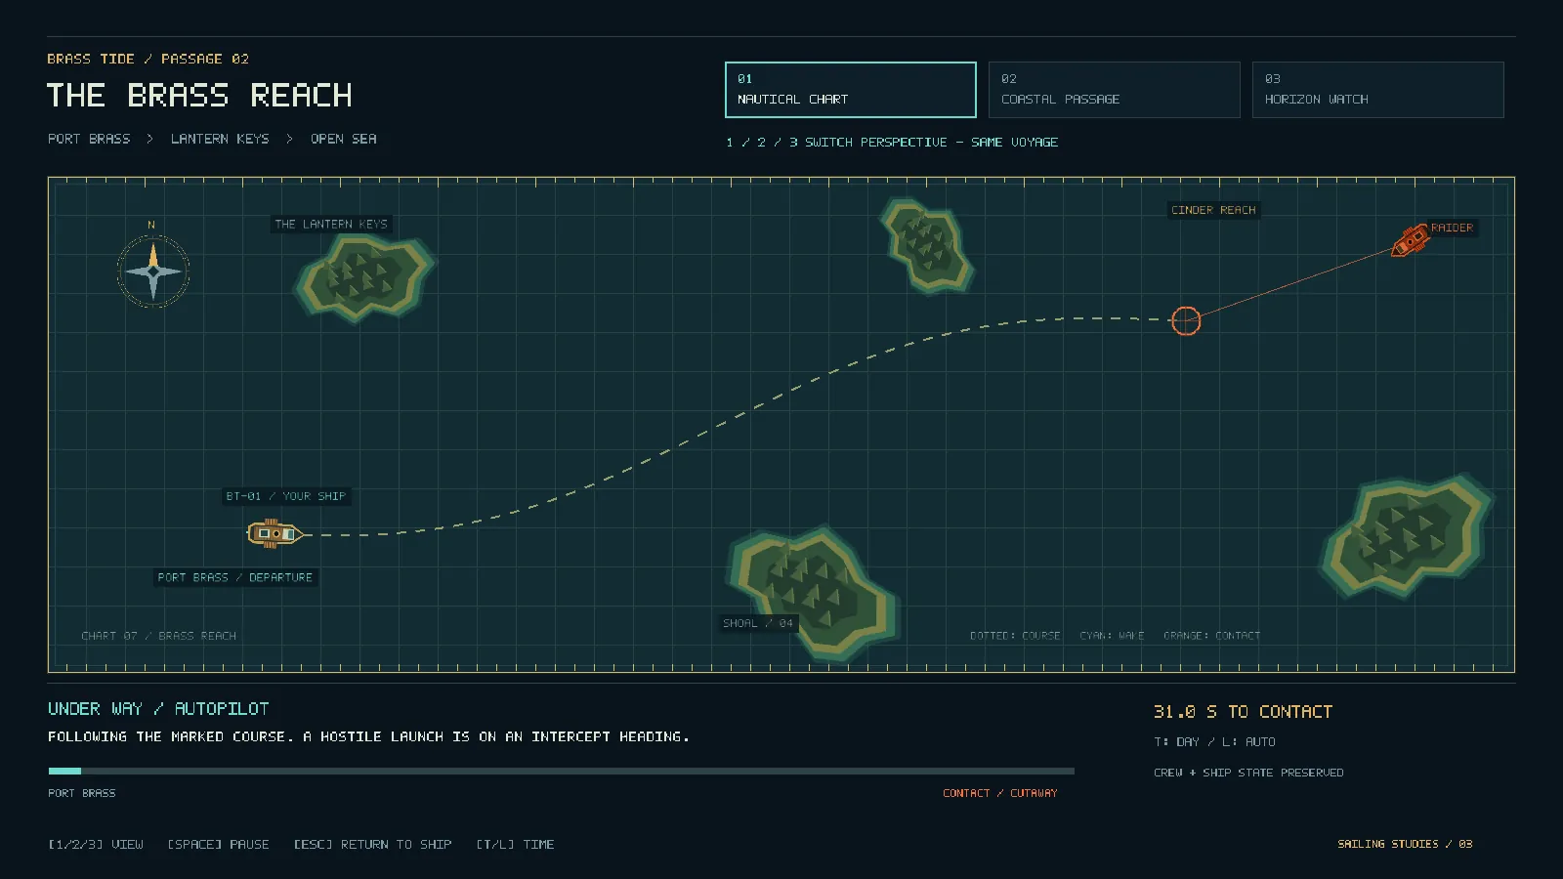Click SAILING STUDIES / 03 footer text
1563x879 pixels.
tap(1405, 844)
